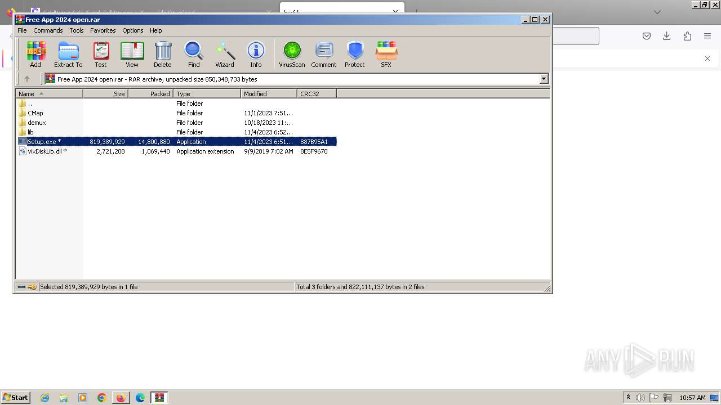
Task: Open the View toolbar icon
Action: pos(132,55)
